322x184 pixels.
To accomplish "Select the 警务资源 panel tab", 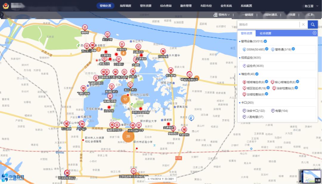I will (x=247, y=33).
